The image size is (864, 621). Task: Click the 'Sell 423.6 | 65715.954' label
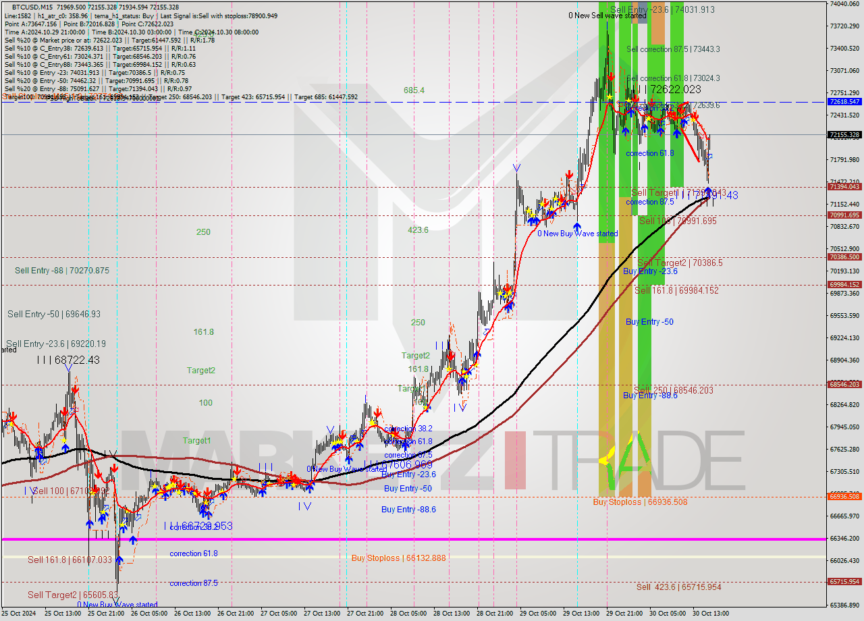[678, 587]
